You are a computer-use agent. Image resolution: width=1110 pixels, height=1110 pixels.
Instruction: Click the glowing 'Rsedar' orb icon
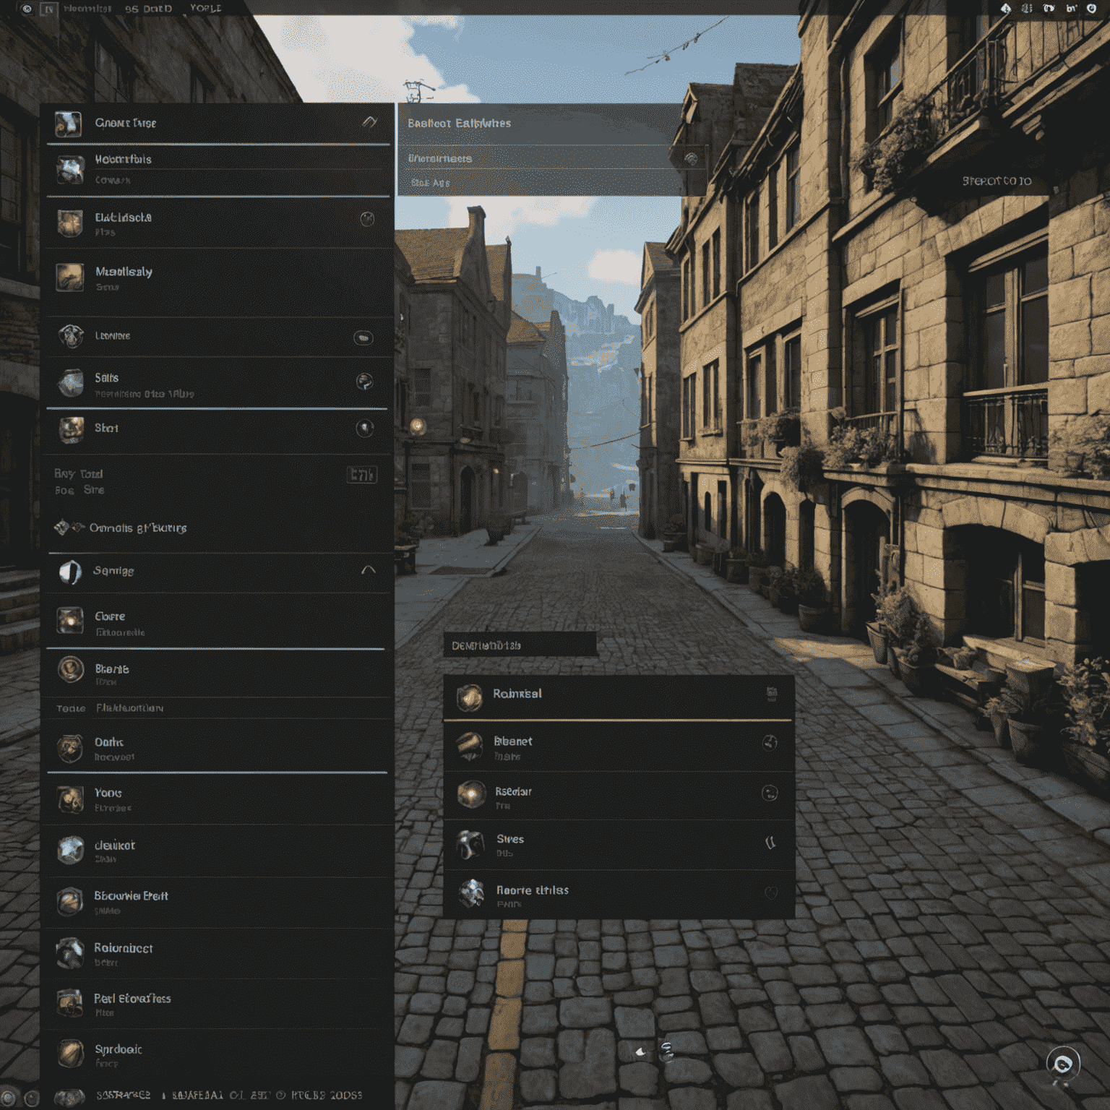(x=471, y=795)
